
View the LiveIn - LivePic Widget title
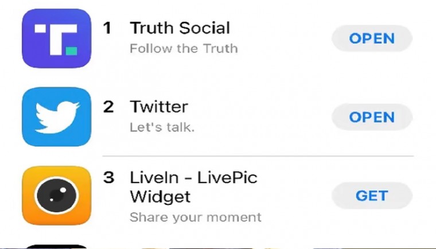tap(193, 187)
